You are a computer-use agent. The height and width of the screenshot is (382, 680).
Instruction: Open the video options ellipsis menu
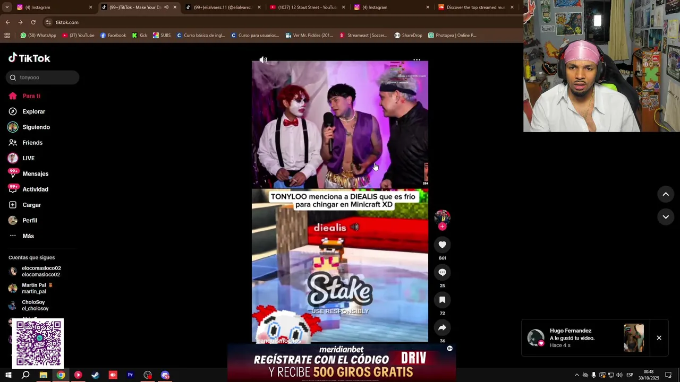tap(417, 60)
